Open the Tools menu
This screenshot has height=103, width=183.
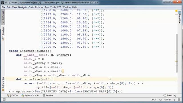coord(53,7)
